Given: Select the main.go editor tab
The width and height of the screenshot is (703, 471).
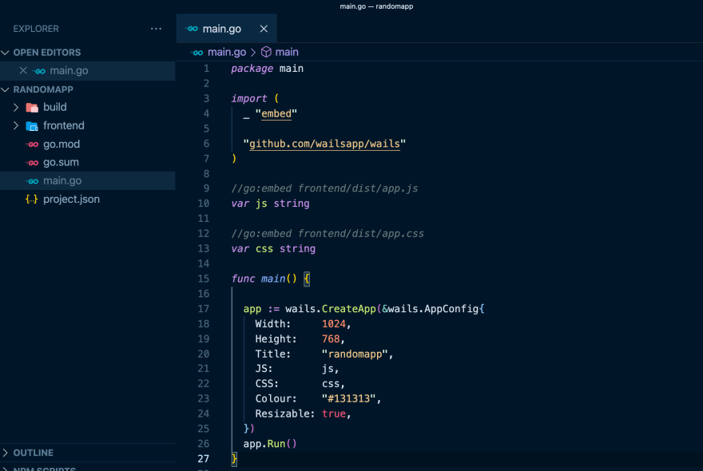Looking at the screenshot, I should [226, 29].
